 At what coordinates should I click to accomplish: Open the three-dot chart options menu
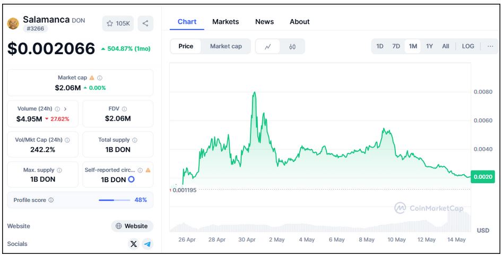point(490,46)
